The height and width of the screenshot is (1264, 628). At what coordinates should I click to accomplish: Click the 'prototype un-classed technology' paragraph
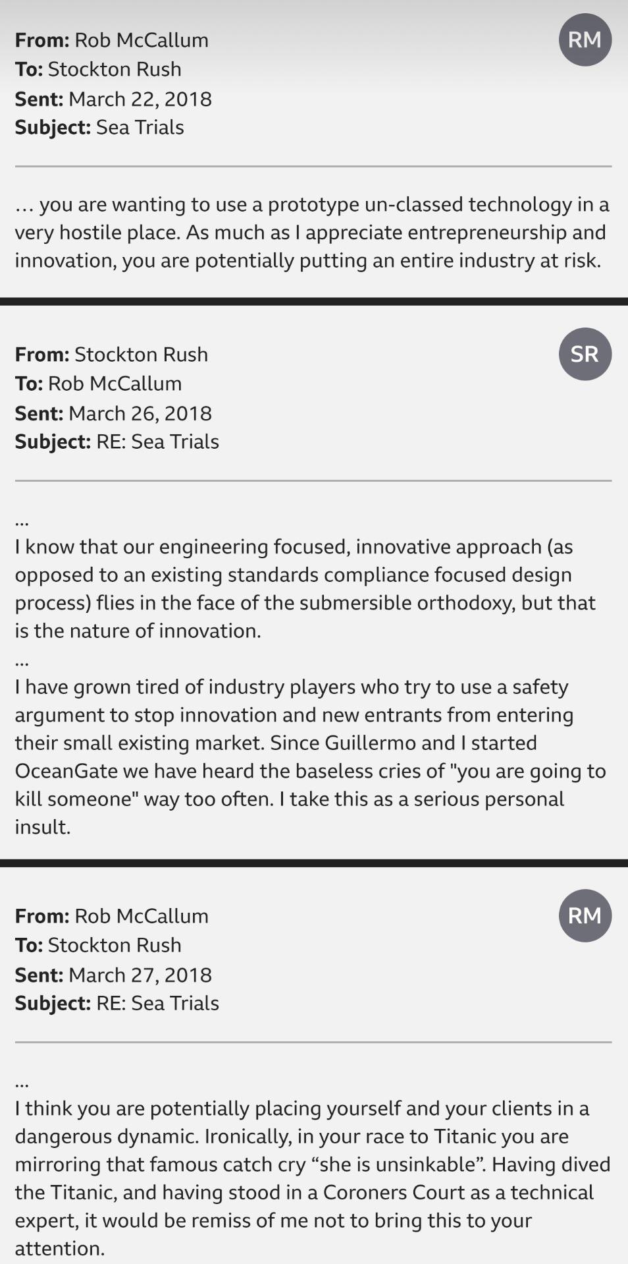point(312,232)
